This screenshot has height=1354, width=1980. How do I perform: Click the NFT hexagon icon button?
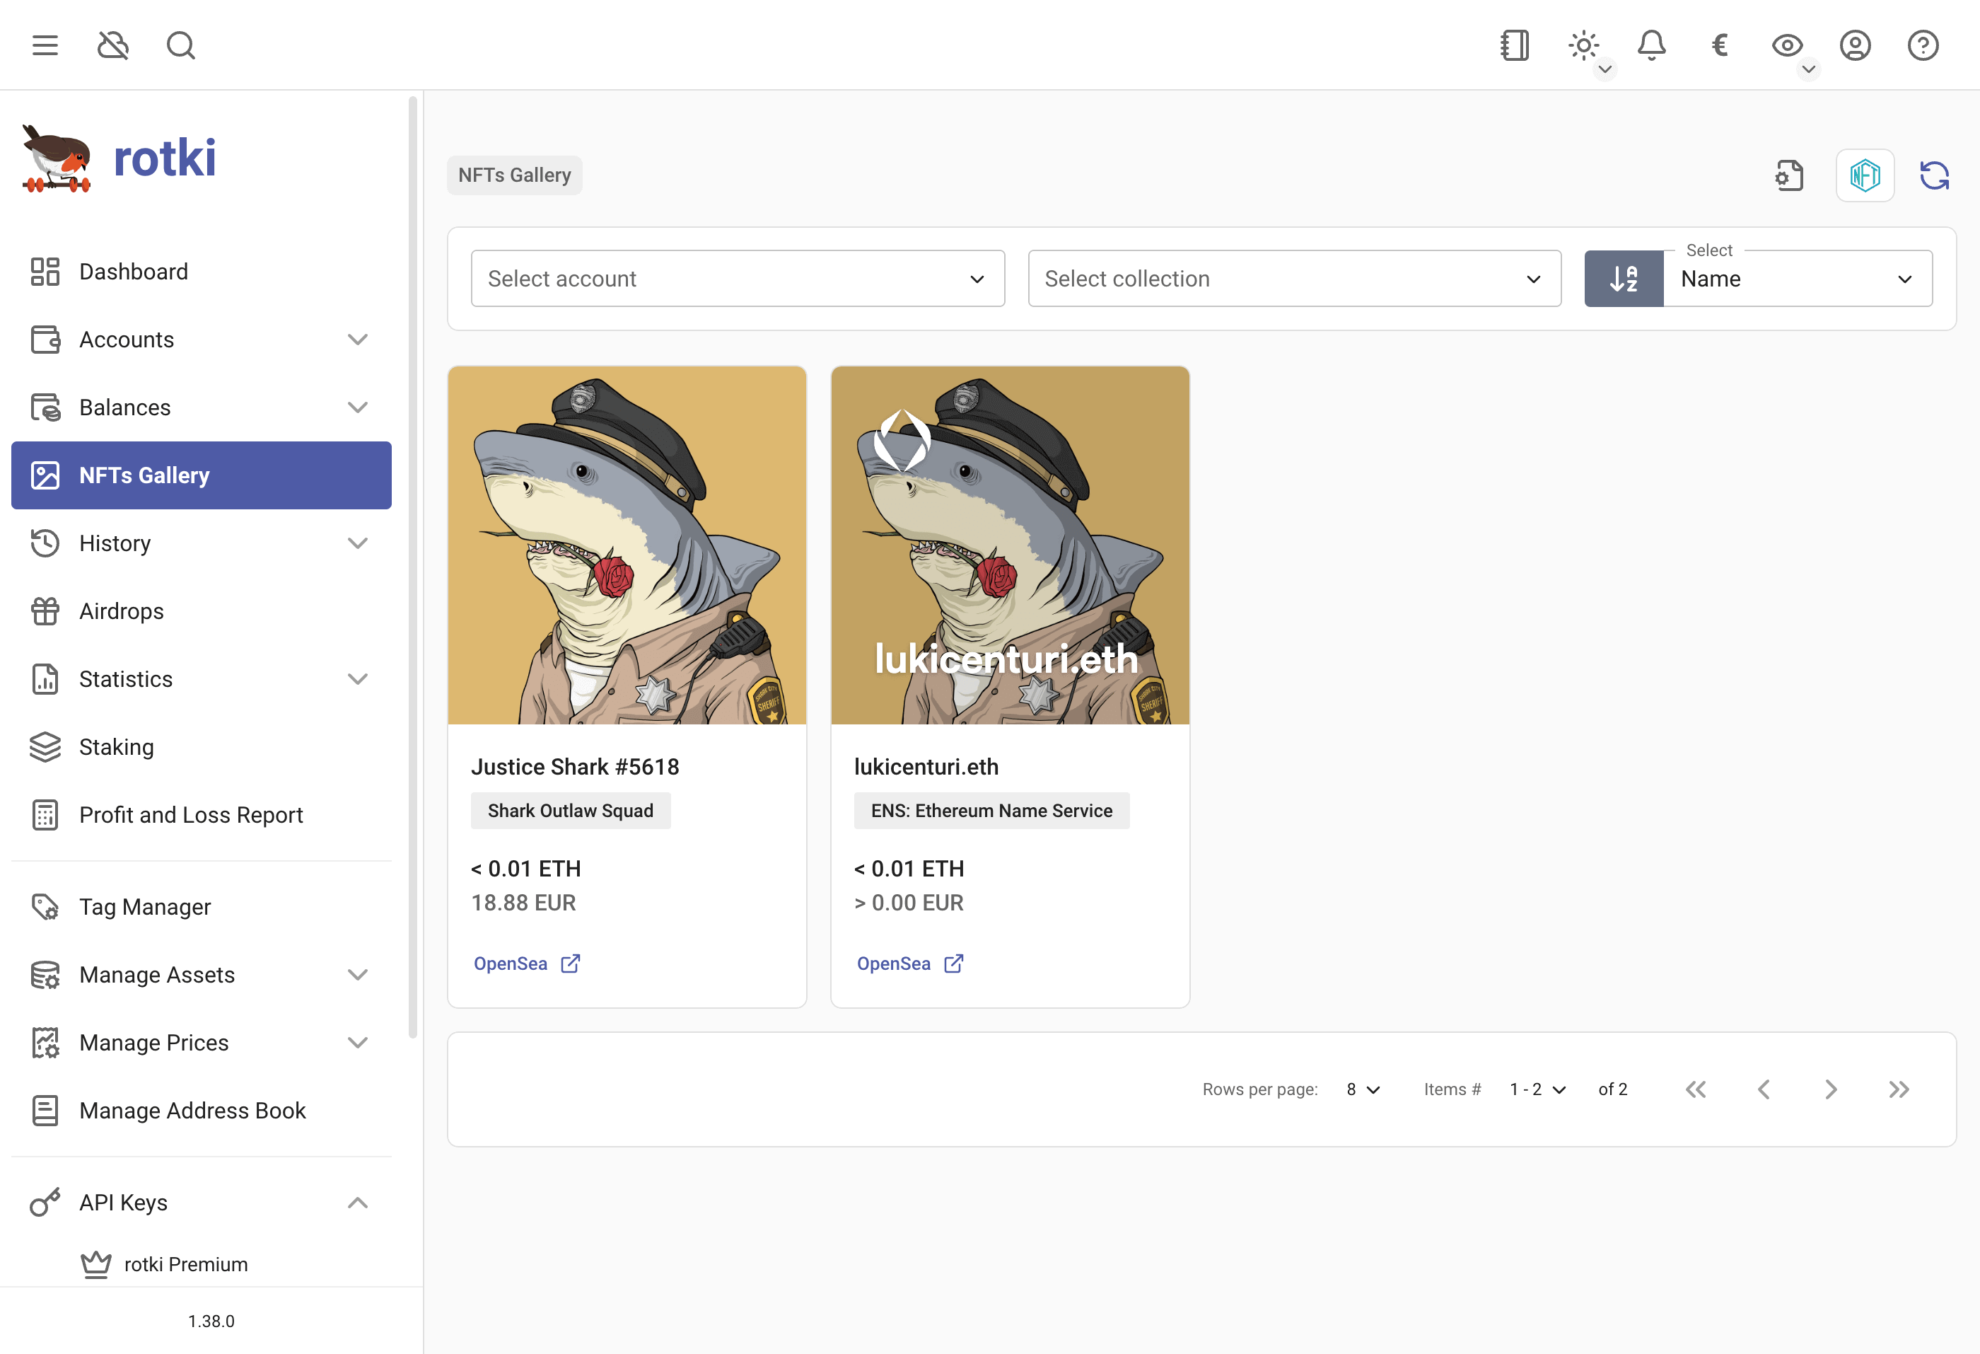[x=1865, y=175]
